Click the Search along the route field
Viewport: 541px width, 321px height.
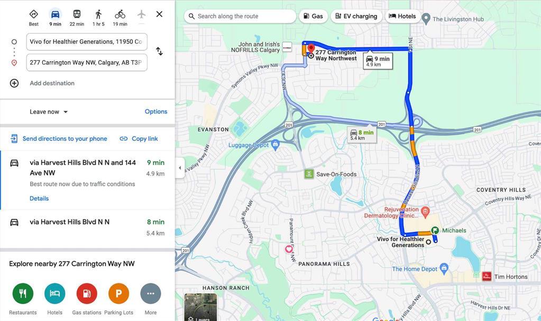coord(240,16)
